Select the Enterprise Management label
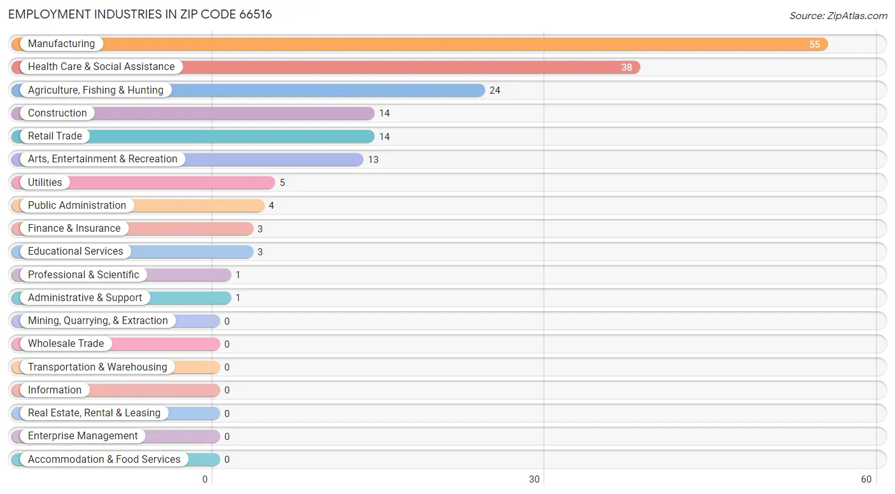Viewport: 895px width, 494px height. [83, 436]
